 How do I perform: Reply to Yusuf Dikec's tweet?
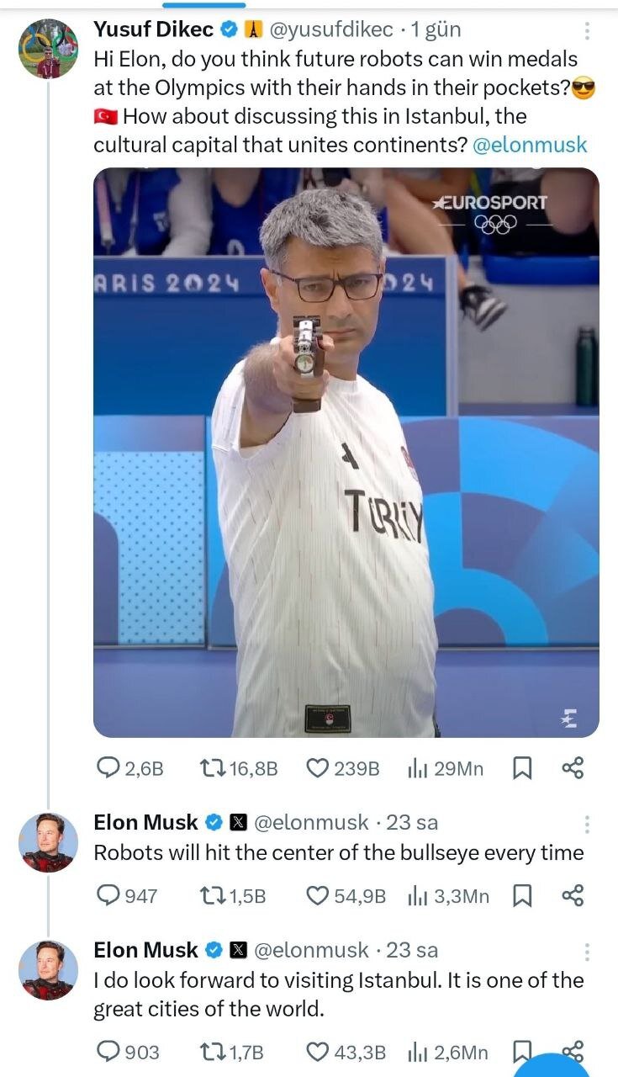pyautogui.click(x=109, y=767)
